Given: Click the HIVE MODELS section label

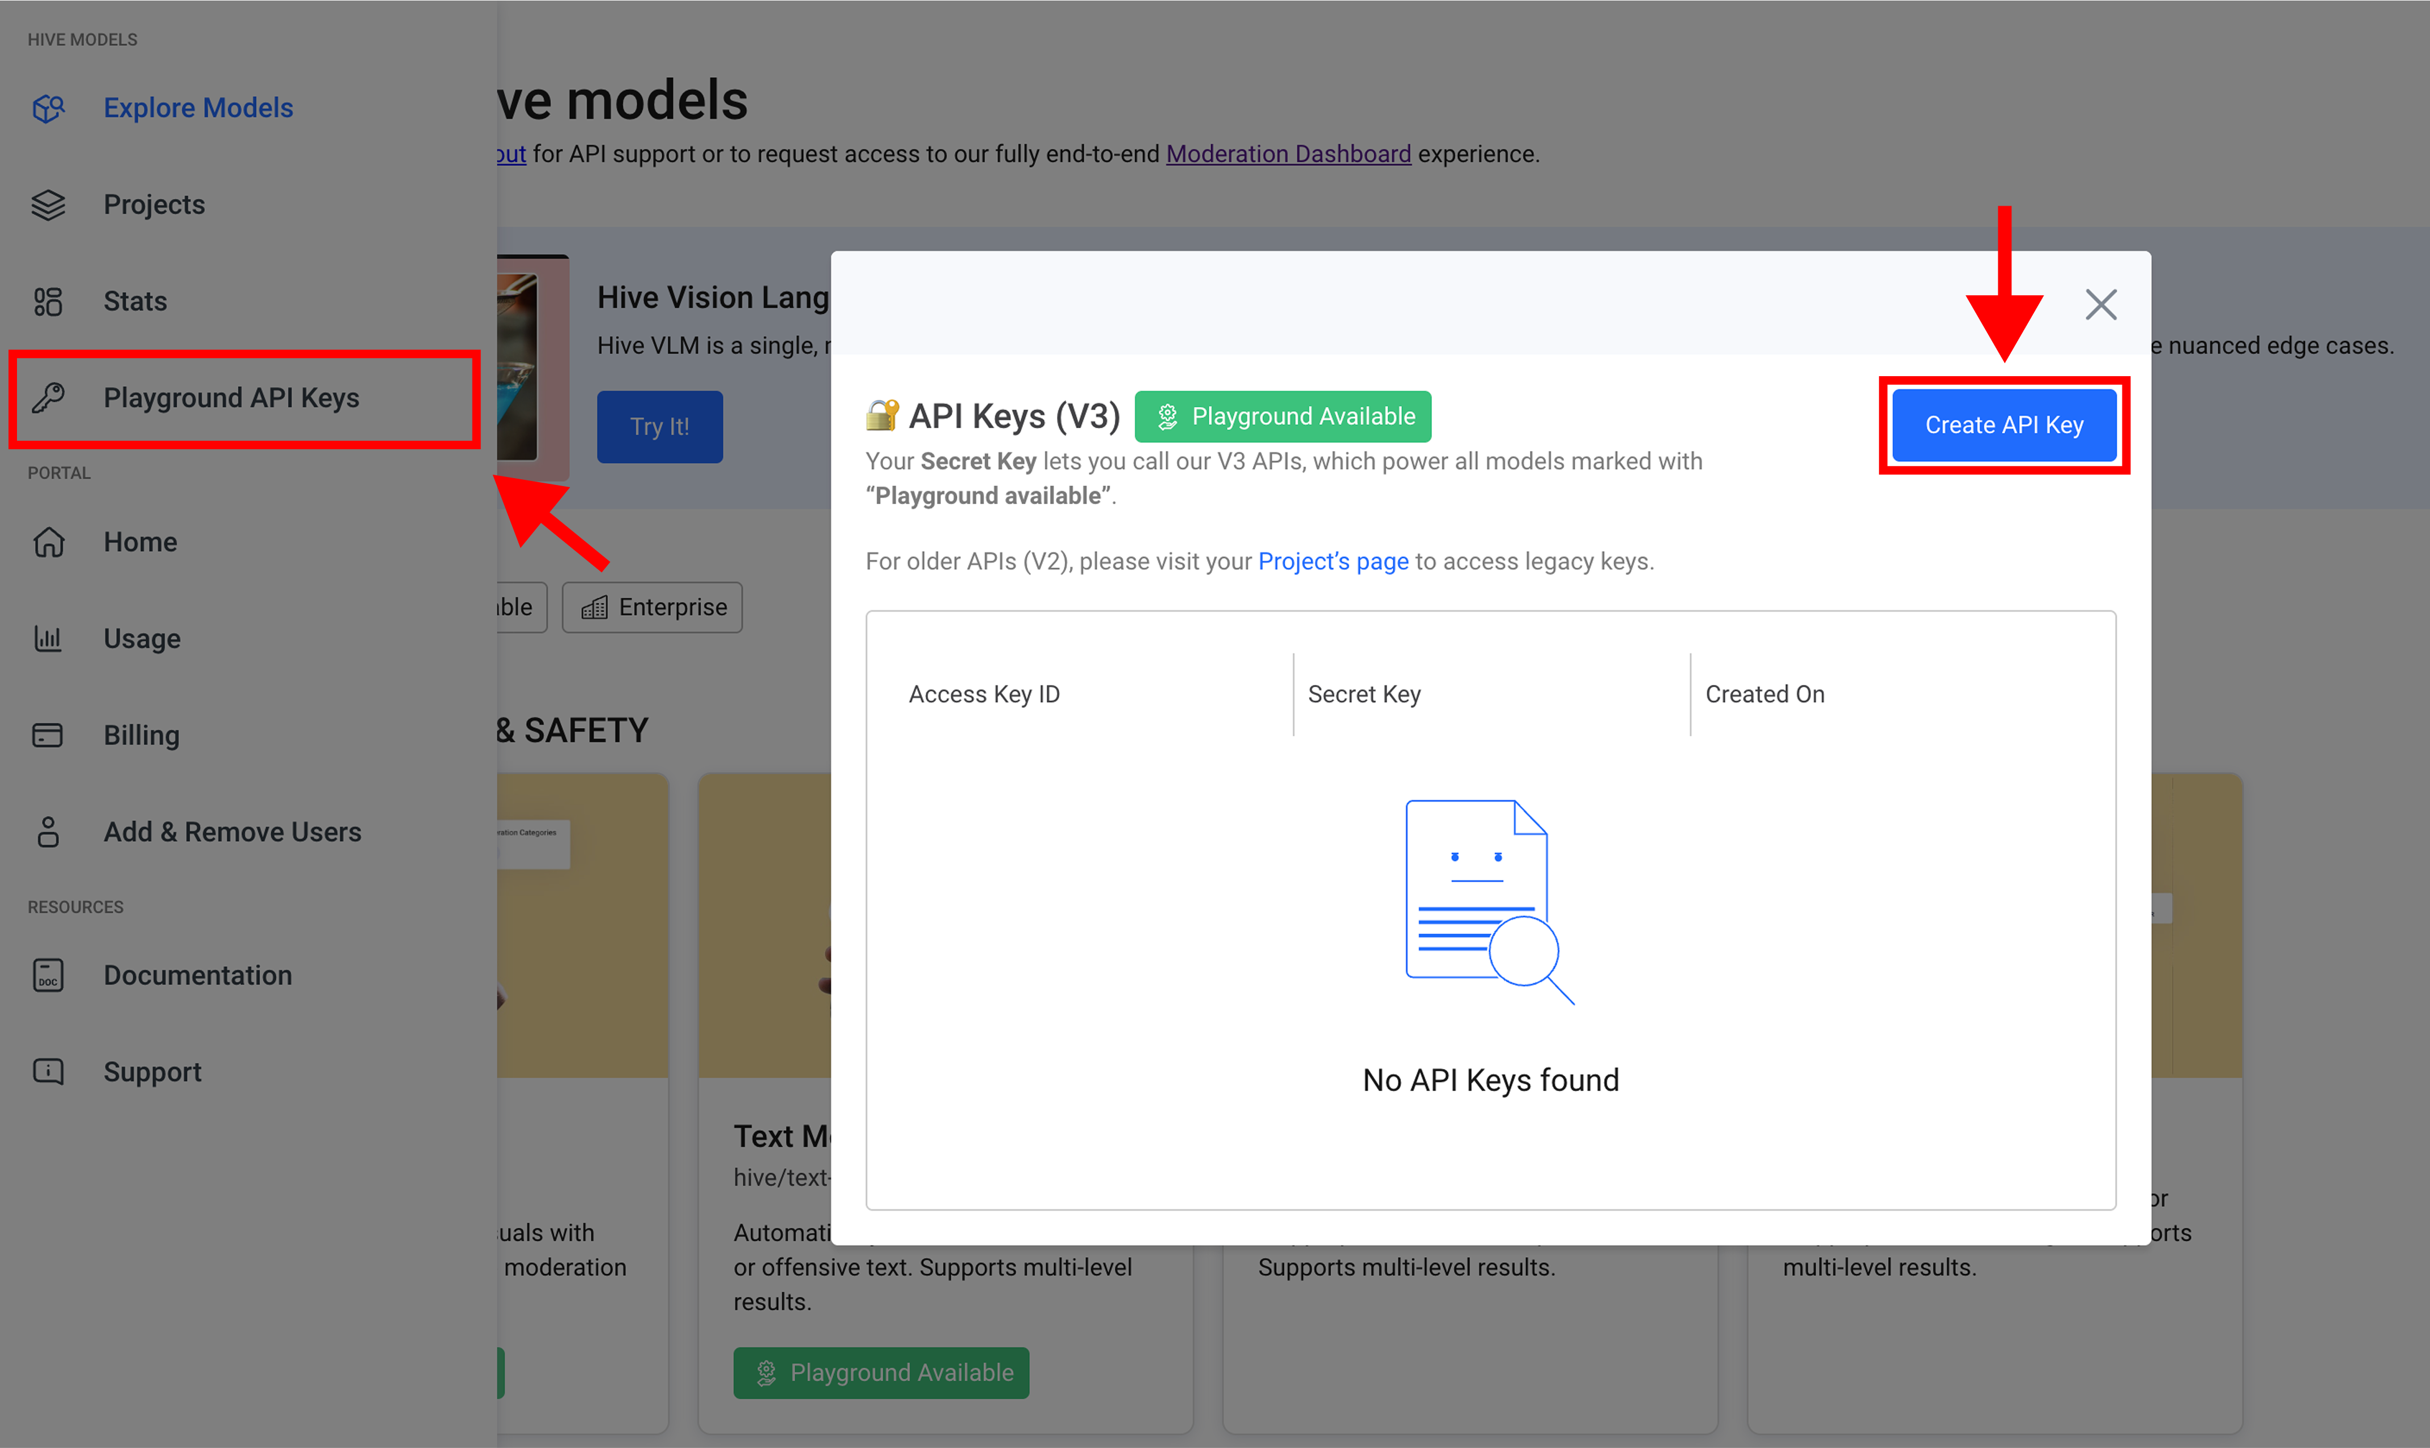Looking at the screenshot, I should (82, 40).
